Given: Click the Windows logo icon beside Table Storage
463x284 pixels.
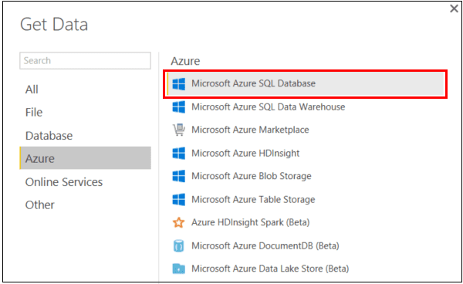Looking at the screenshot, I should tap(179, 200).
